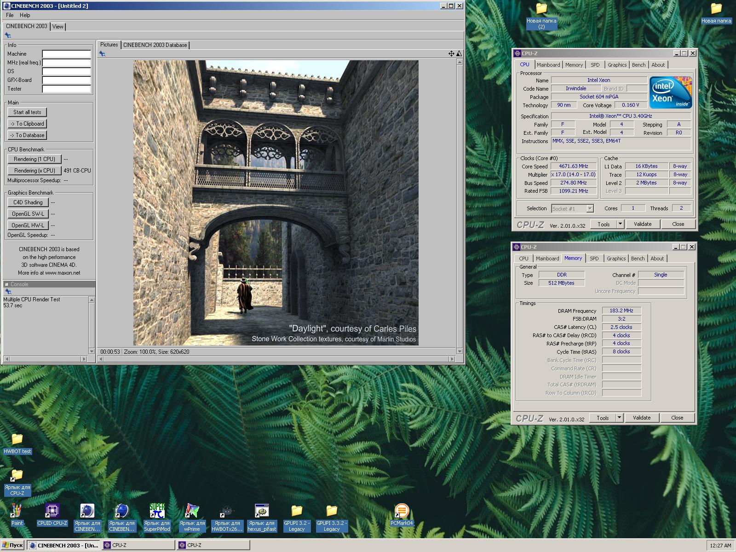Screen dimensions: 736x552
Task: Open About tab in upper CPU-Z window
Action: [658, 65]
